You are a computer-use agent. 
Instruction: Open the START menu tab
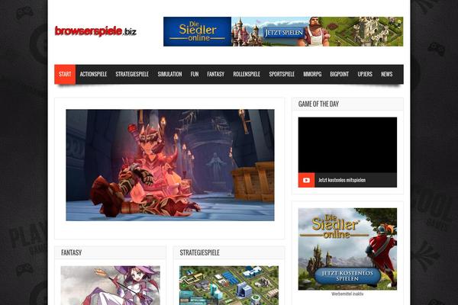coord(65,74)
